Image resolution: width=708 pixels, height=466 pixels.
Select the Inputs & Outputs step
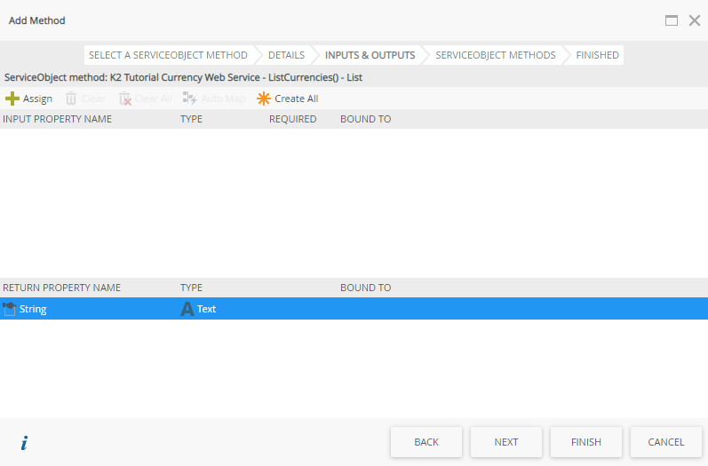(370, 55)
